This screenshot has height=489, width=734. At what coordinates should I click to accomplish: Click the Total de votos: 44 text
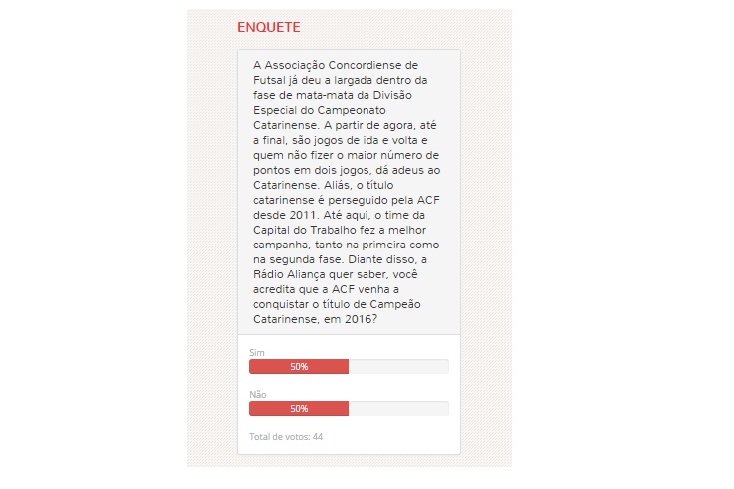286,437
